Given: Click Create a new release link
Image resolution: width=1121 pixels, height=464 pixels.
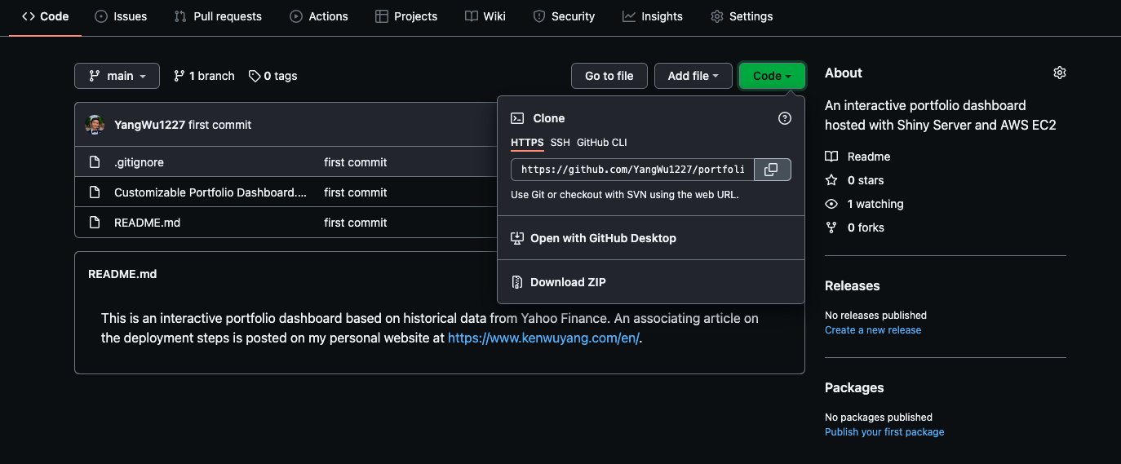Looking at the screenshot, I should 873,330.
